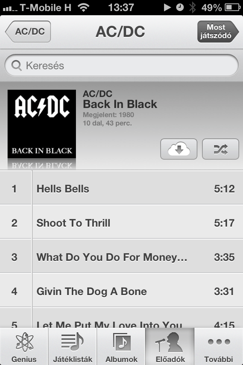
Task: Focus the Keresés search field
Action: point(121,65)
